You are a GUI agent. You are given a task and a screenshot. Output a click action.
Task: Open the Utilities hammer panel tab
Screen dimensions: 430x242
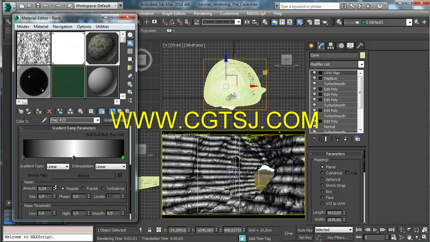point(360,46)
